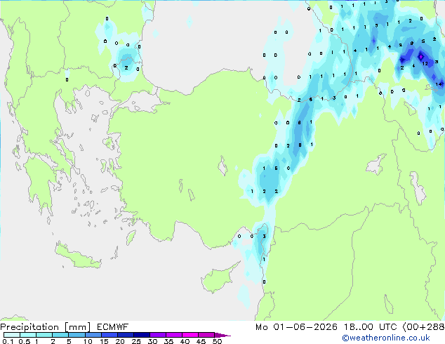
Task: Click the 'Precipitation [mm]' title text
Action: [x=46, y=327]
